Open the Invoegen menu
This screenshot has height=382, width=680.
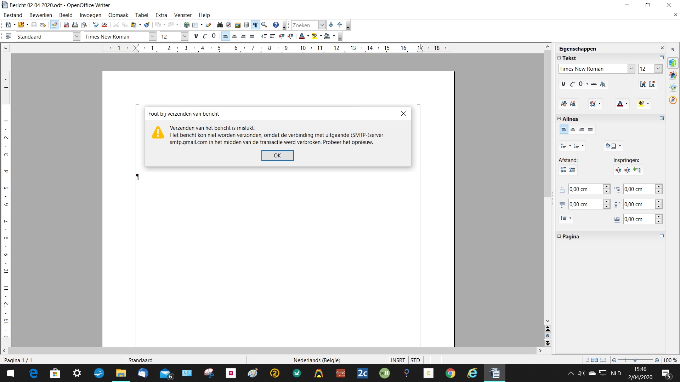point(90,15)
